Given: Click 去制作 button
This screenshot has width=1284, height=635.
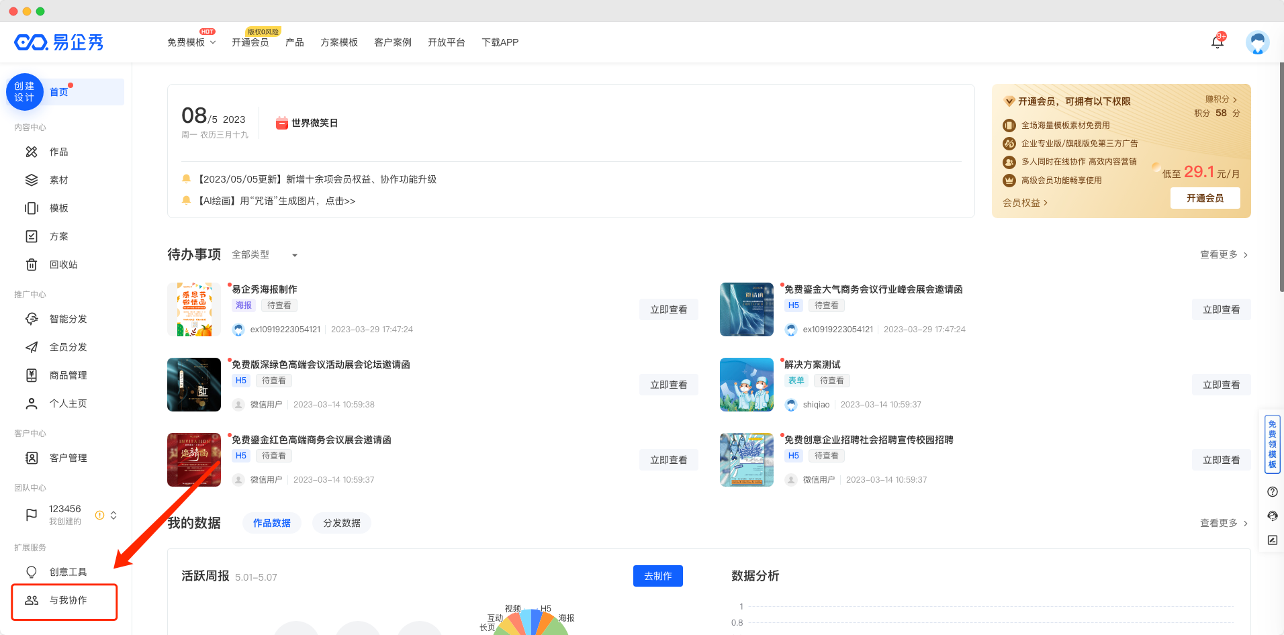Looking at the screenshot, I should (658, 576).
